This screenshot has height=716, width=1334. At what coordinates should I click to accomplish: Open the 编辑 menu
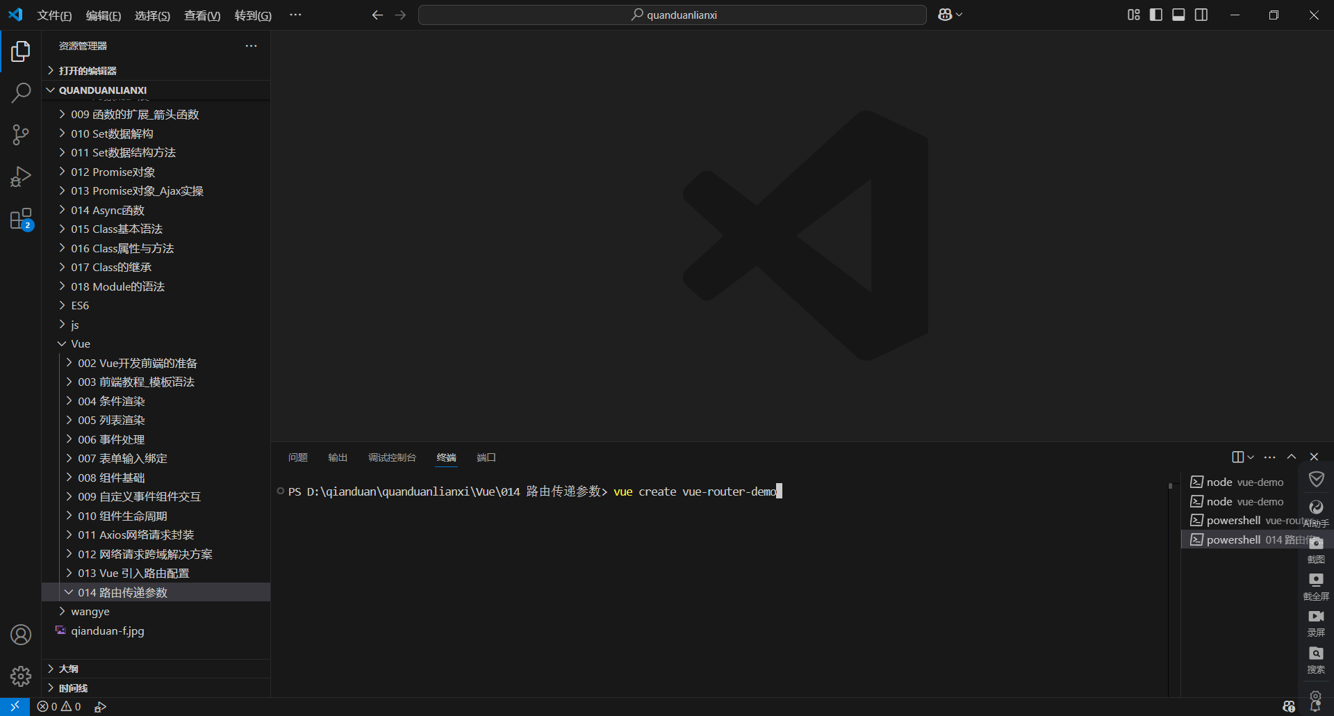[x=104, y=15]
